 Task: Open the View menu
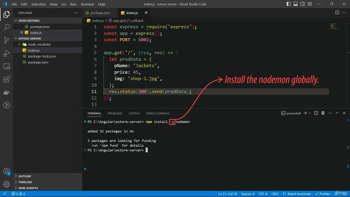[54, 4]
